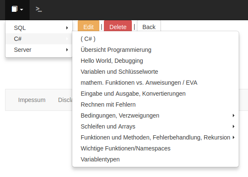Screen dimensions: 248x177
Task: Expand Bedingungen, Verzweigungen submenu arrow
Action: [x=234, y=115]
